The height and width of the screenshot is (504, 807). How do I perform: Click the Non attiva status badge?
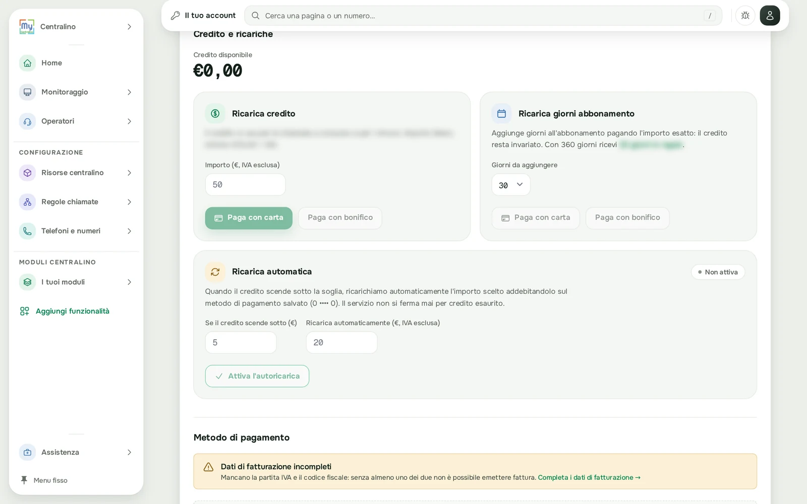click(718, 272)
